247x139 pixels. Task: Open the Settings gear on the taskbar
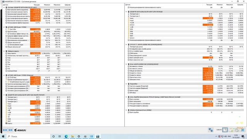click(x=79, y=136)
